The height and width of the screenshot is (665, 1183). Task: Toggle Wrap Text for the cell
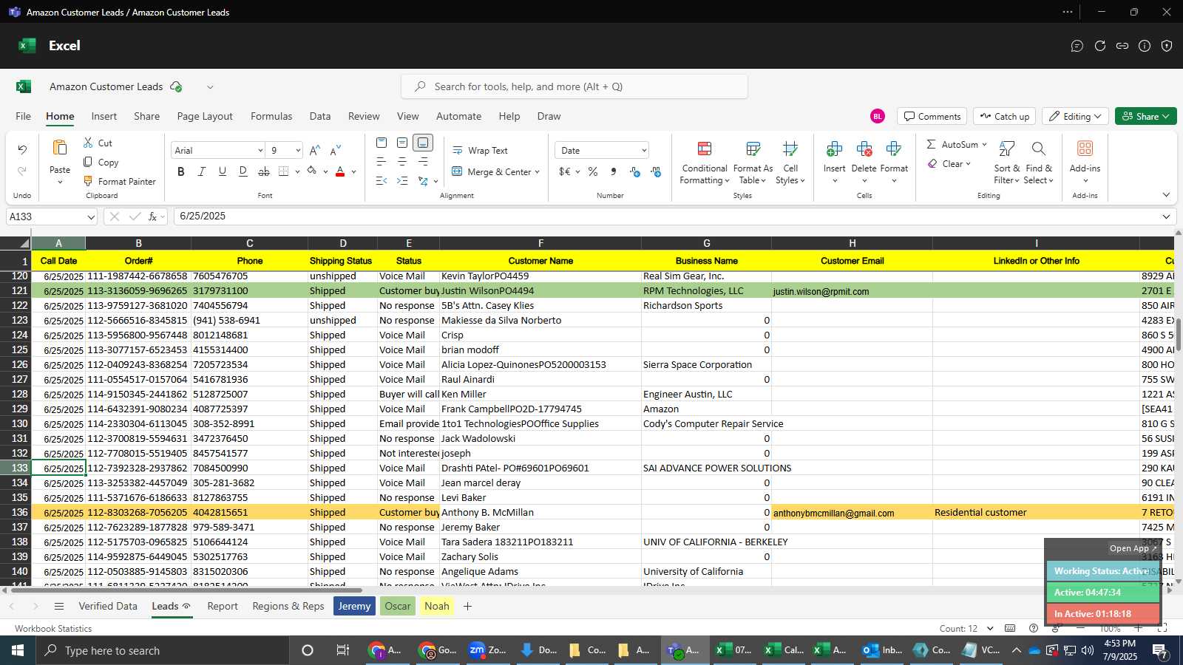(x=480, y=151)
